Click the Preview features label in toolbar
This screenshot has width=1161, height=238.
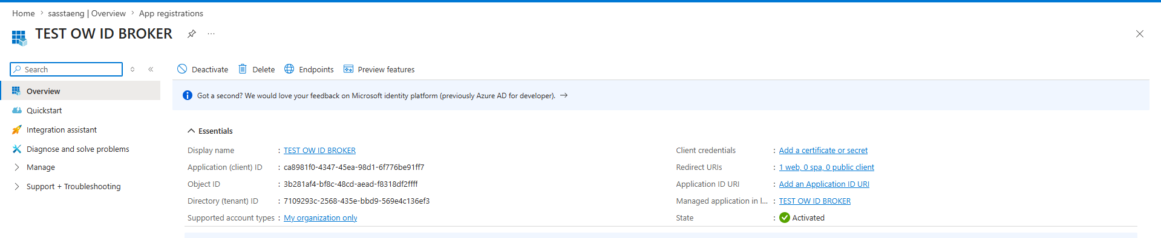[x=386, y=70]
